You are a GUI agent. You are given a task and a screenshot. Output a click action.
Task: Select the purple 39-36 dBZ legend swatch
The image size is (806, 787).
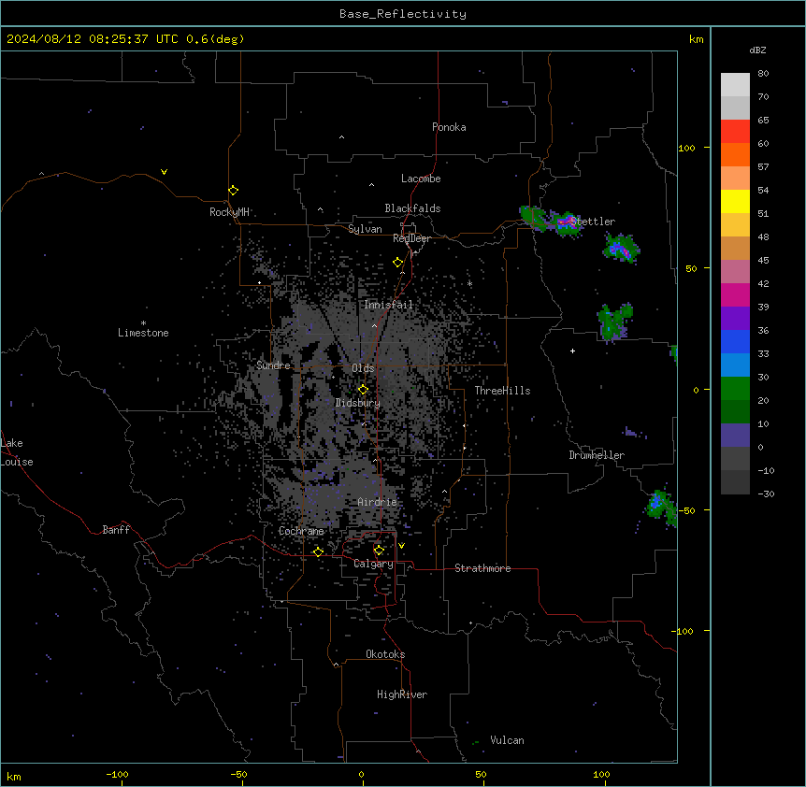click(735, 319)
